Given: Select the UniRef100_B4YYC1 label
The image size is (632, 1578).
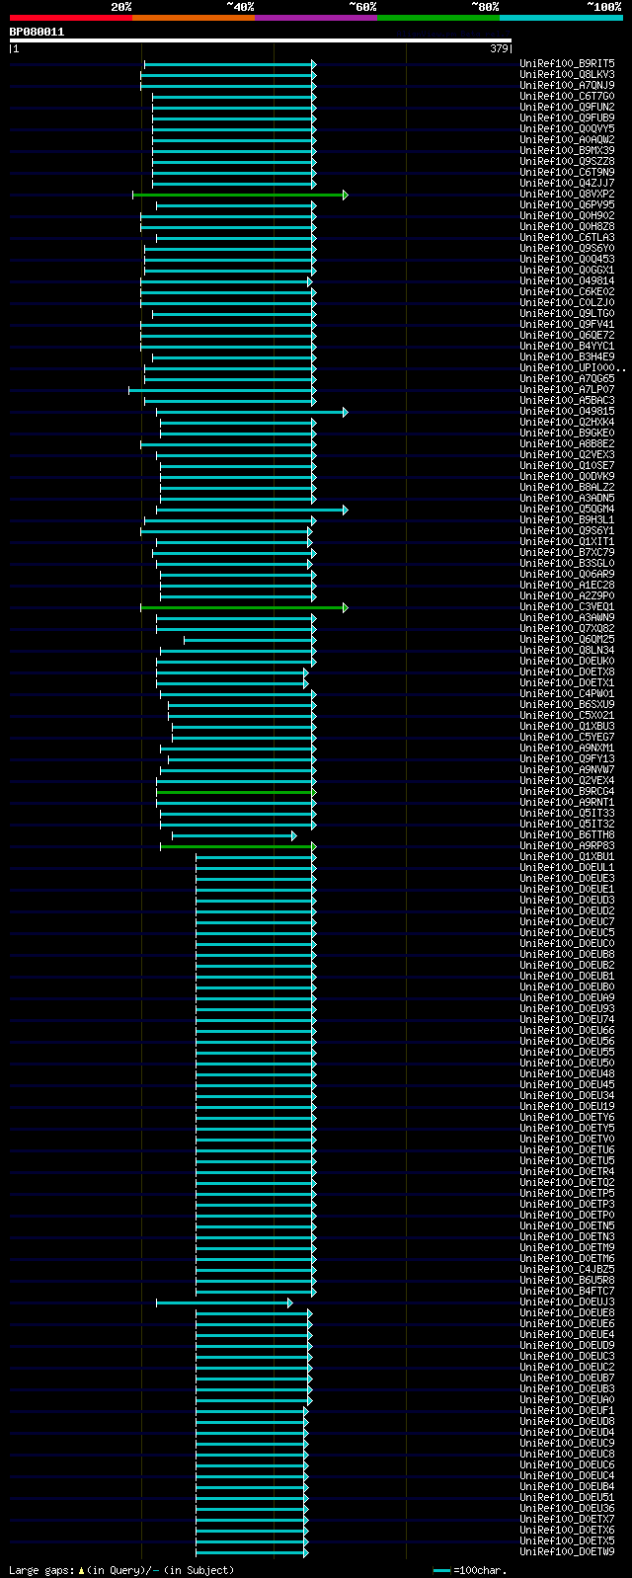Looking at the screenshot, I should click(567, 347).
